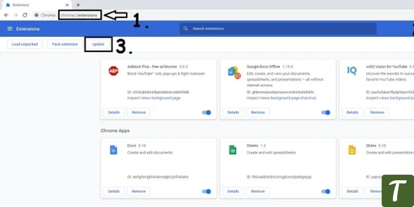Open Details for the Sheets app
414x207 pixels.
pyautogui.click(x=233, y=191)
